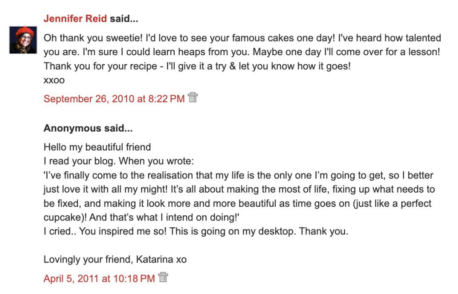The width and height of the screenshot is (458, 294).
Task: Click "I read your blog. When you wrote:"
Action: click(119, 161)
